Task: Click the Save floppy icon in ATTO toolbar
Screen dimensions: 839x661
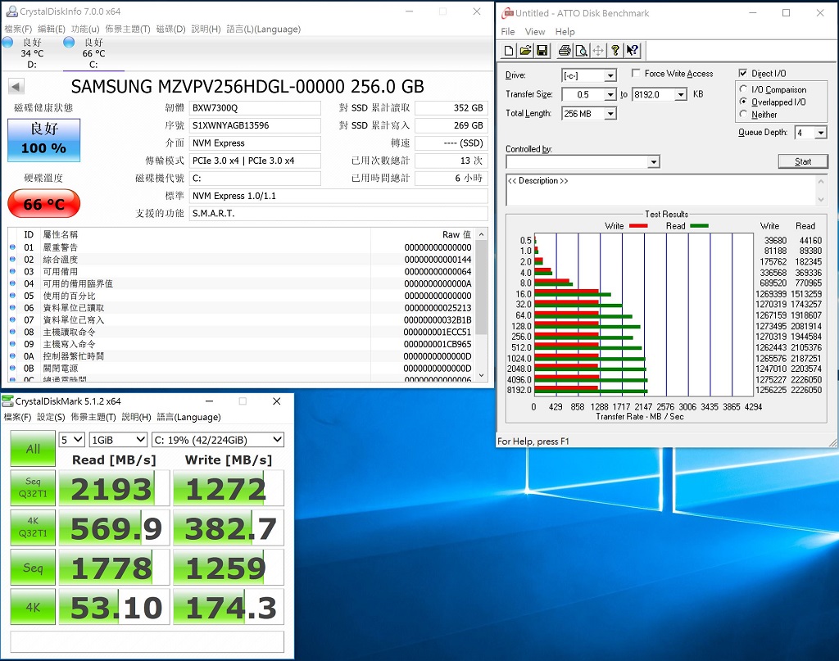Action: tap(542, 50)
